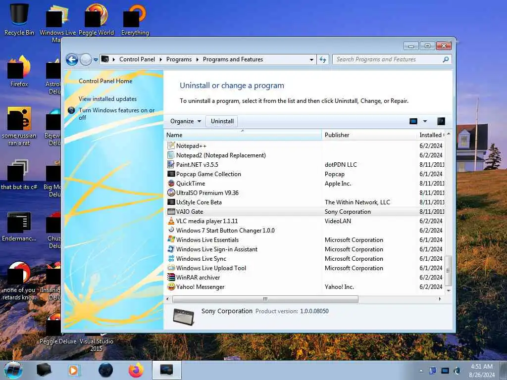Click the search magnifier icon

click(x=446, y=59)
